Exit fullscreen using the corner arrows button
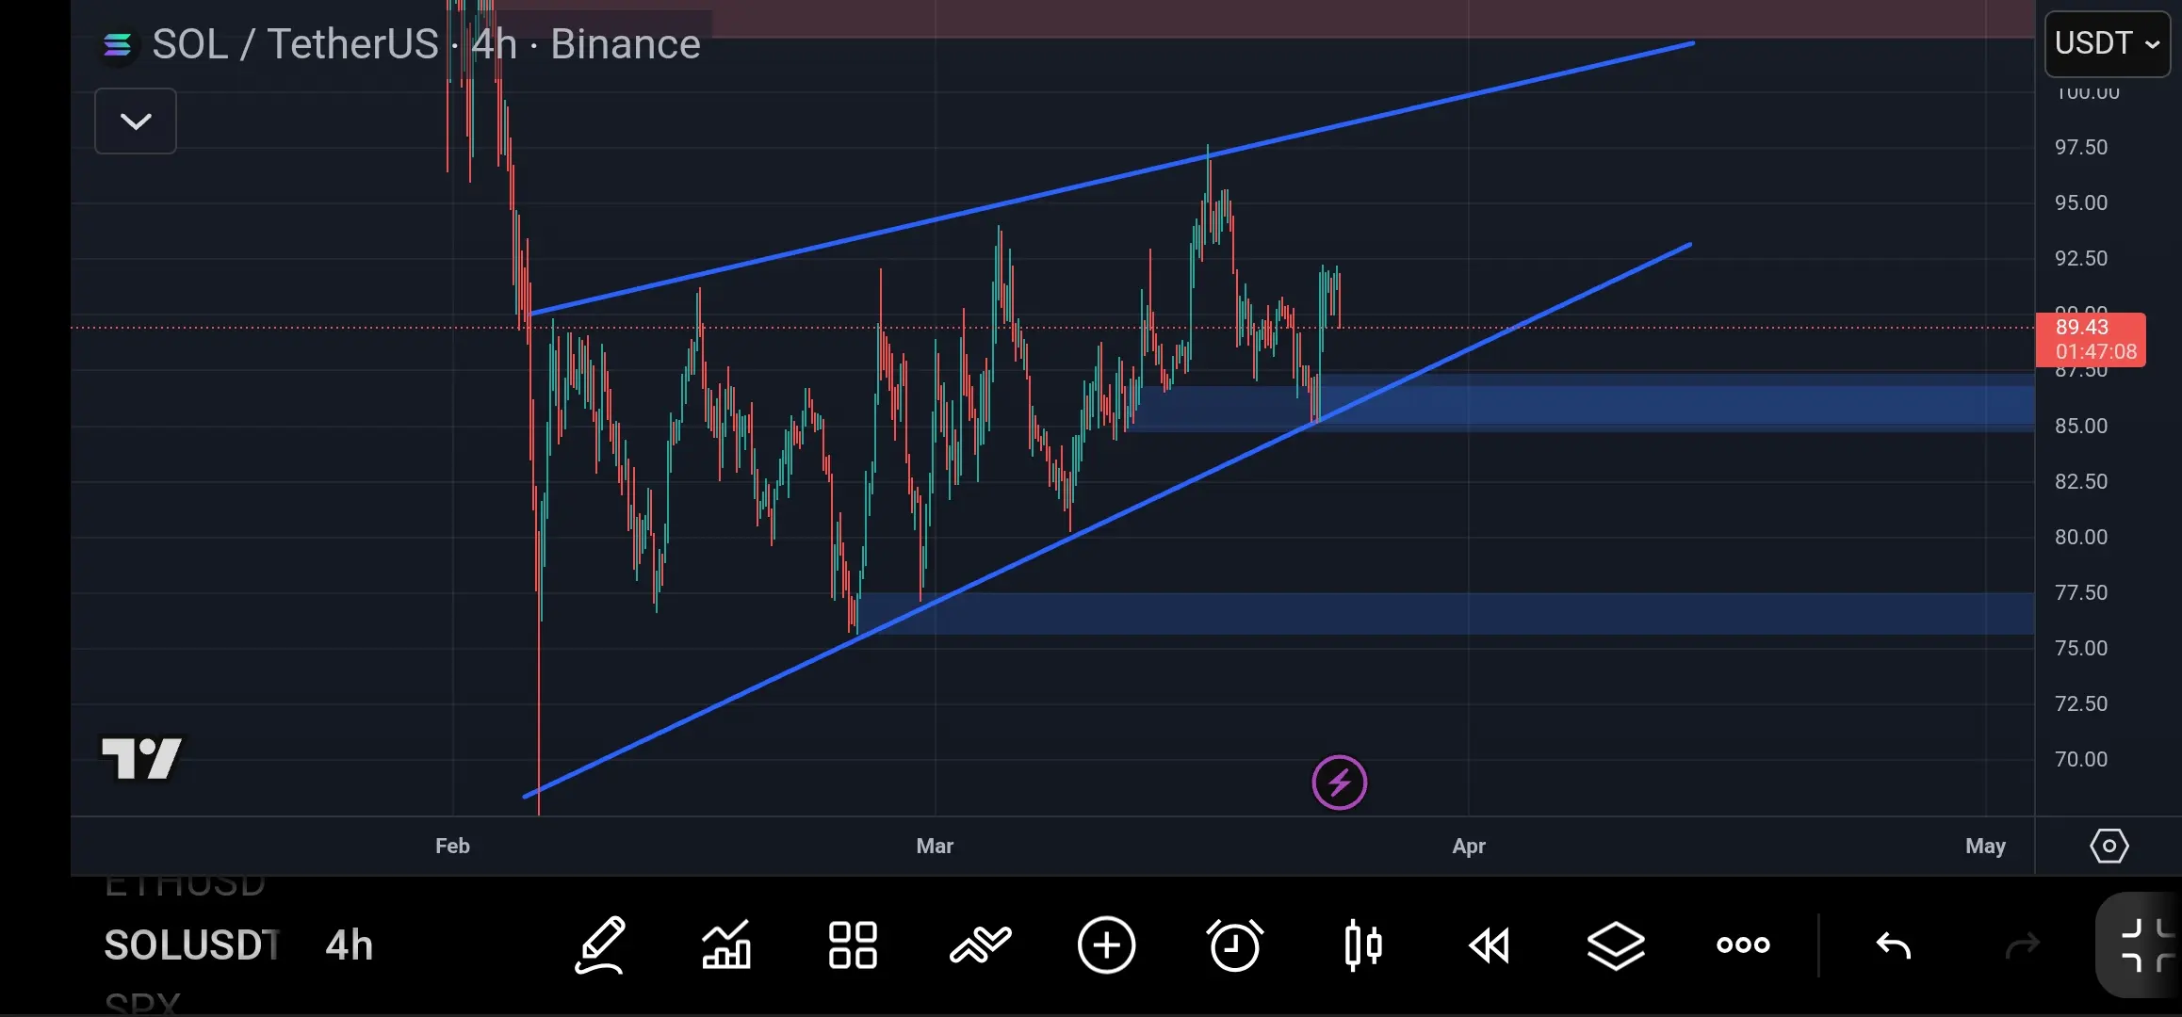Viewport: 2182px width, 1017px height. 2144,944
